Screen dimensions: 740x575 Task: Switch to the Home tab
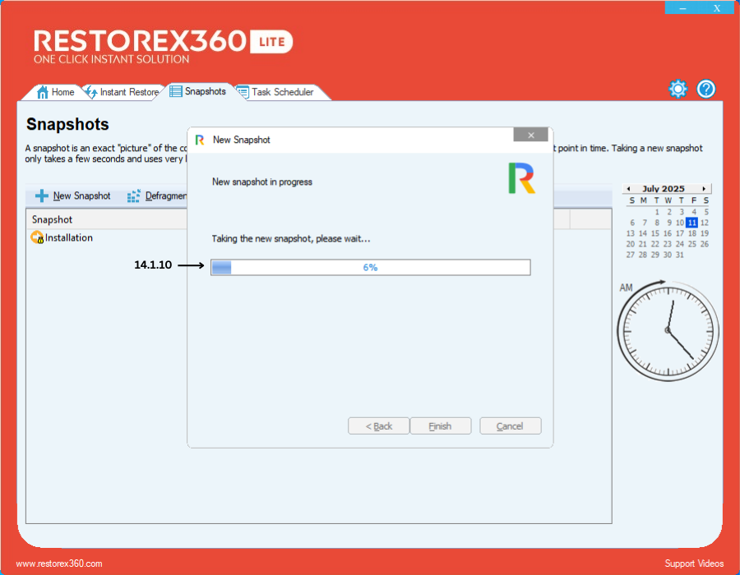tap(56, 92)
